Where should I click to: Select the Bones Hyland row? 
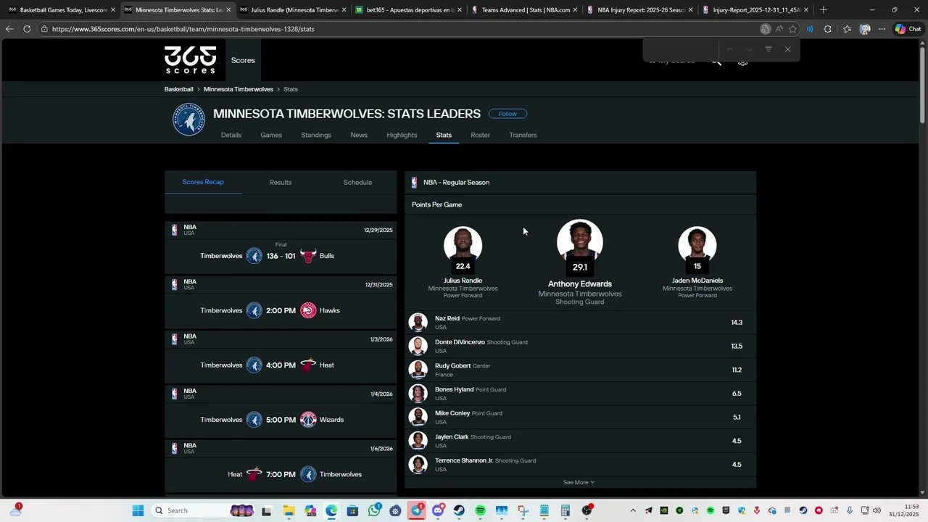pyautogui.click(x=580, y=394)
